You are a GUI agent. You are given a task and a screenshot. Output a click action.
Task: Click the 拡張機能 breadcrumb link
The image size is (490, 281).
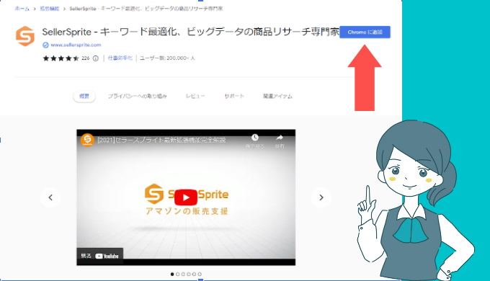pos(50,9)
